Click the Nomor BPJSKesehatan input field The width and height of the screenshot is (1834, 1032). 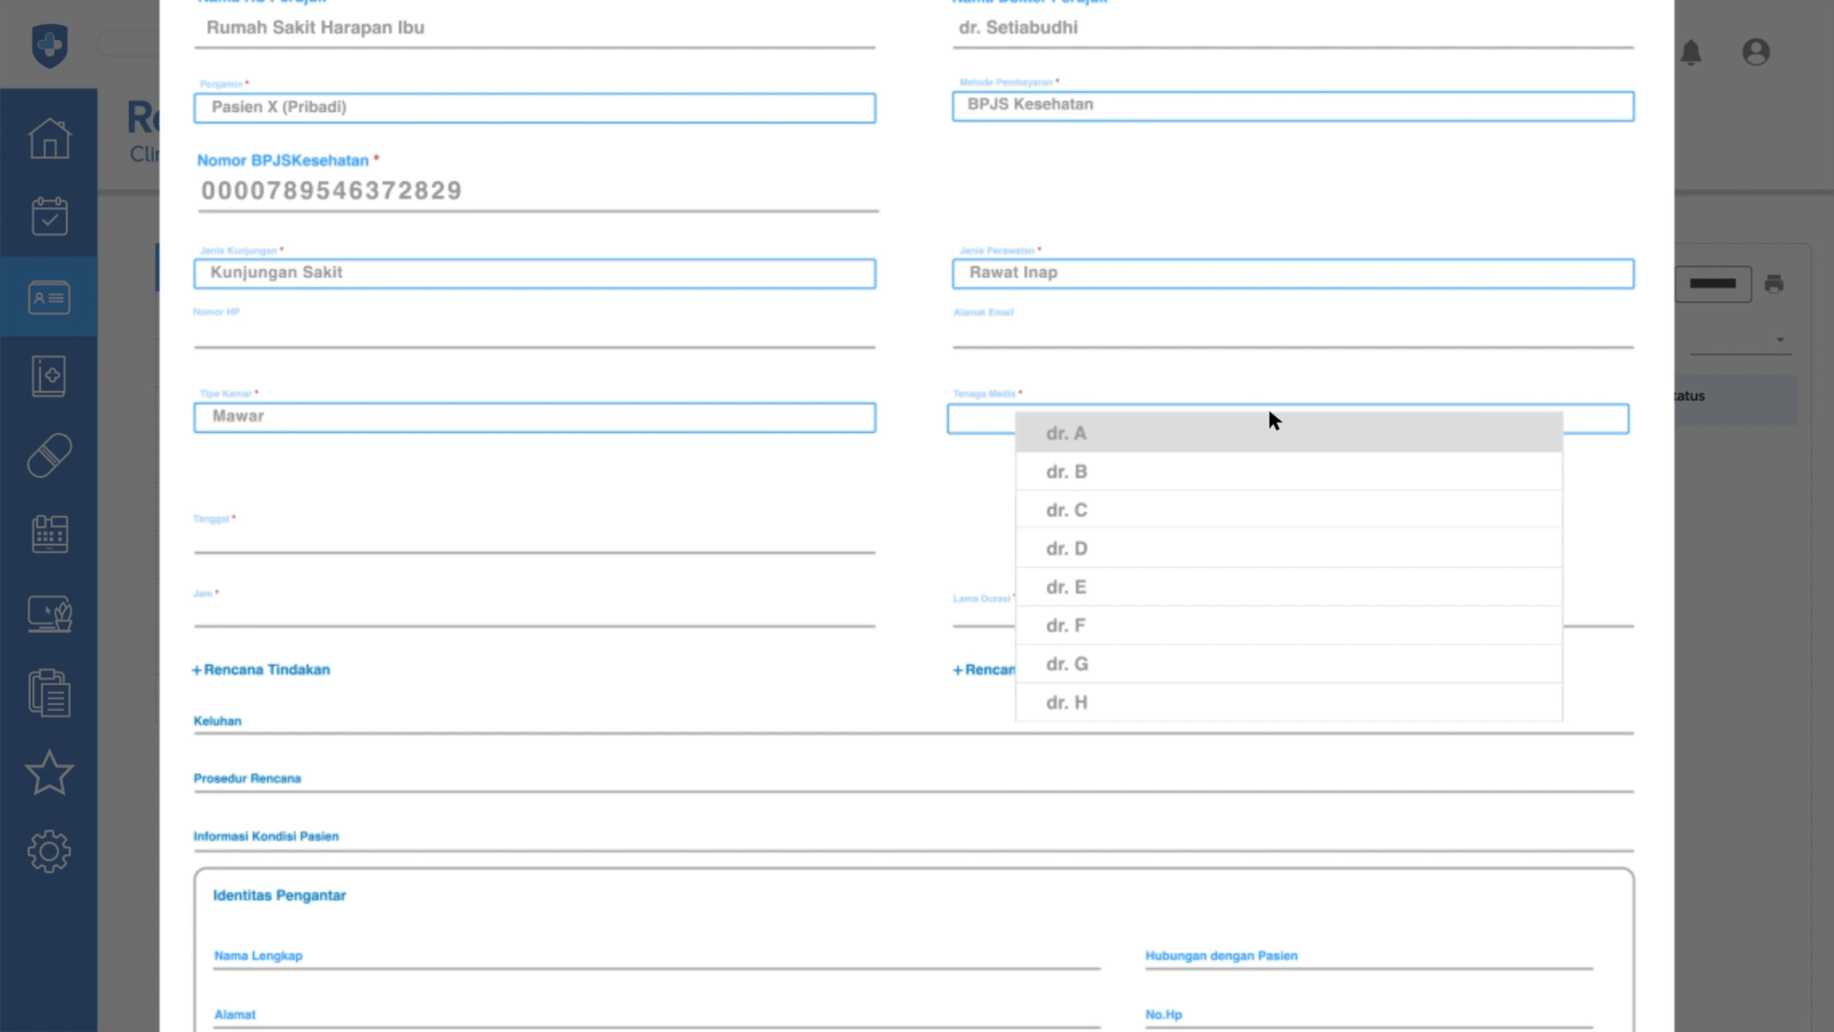click(x=537, y=191)
